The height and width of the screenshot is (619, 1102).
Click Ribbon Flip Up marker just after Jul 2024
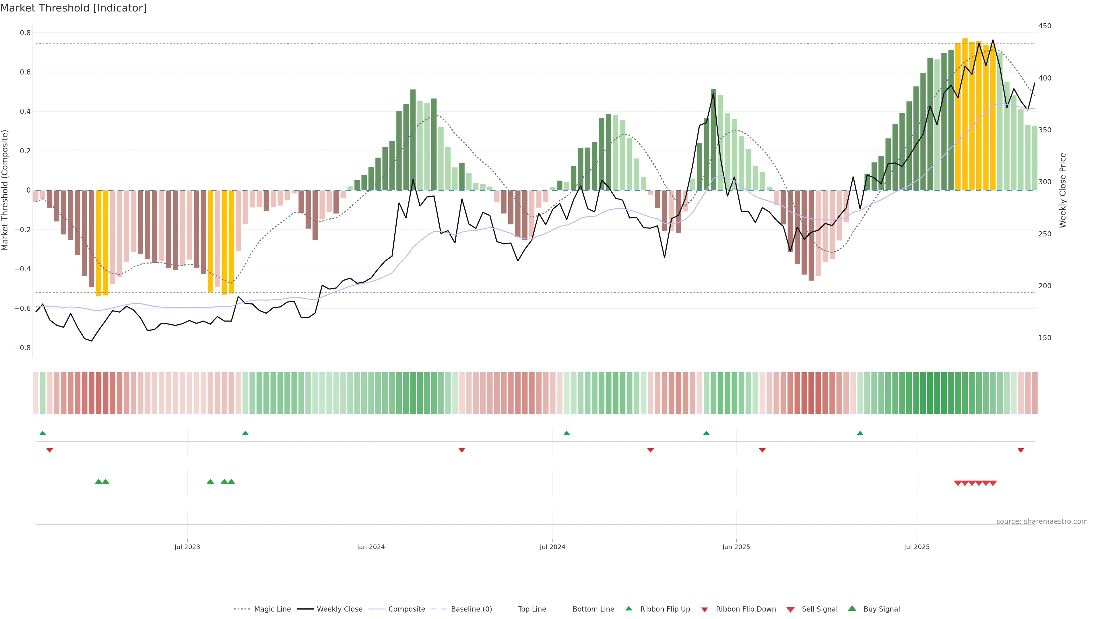point(567,433)
